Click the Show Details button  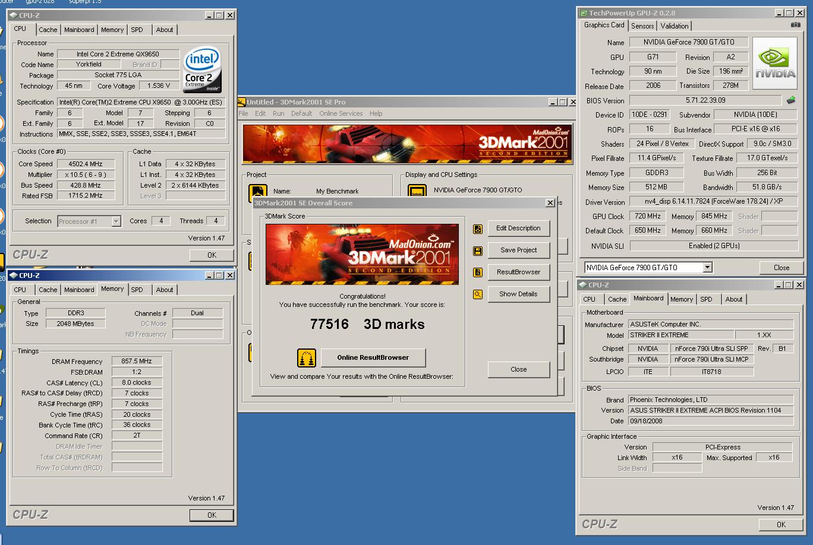coord(519,294)
